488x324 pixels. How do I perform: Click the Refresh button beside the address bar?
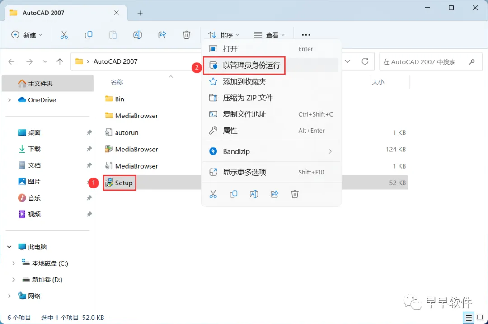click(365, 61)
